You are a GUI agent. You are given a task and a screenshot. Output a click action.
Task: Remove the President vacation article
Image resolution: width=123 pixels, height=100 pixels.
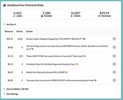(114, 64)
